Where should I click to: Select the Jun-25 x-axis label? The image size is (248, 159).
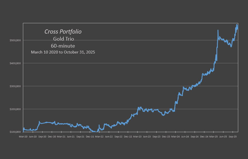click(223, 137)
